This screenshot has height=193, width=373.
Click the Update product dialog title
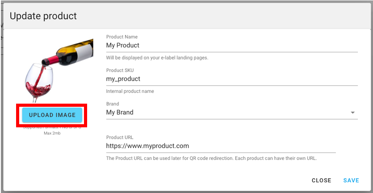tap(43, 16)
